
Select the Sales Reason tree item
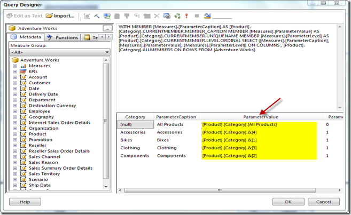[43, 162]
